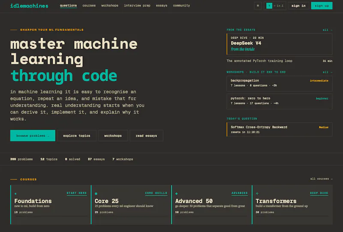Screen dimensions: 343x232
Task: Open the workshops nav item
Action: tap(110, 6)
